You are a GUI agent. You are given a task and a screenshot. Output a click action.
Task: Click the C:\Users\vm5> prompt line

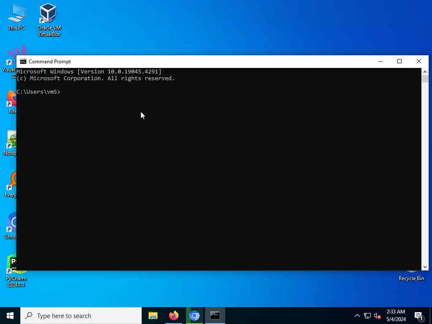[x=38, y=92]
